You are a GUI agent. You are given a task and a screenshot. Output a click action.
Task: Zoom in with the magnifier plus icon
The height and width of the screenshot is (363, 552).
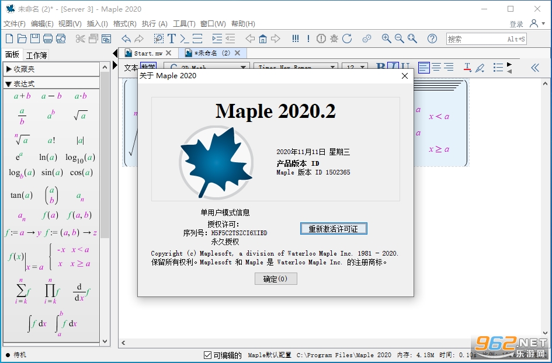click(386, 39)
